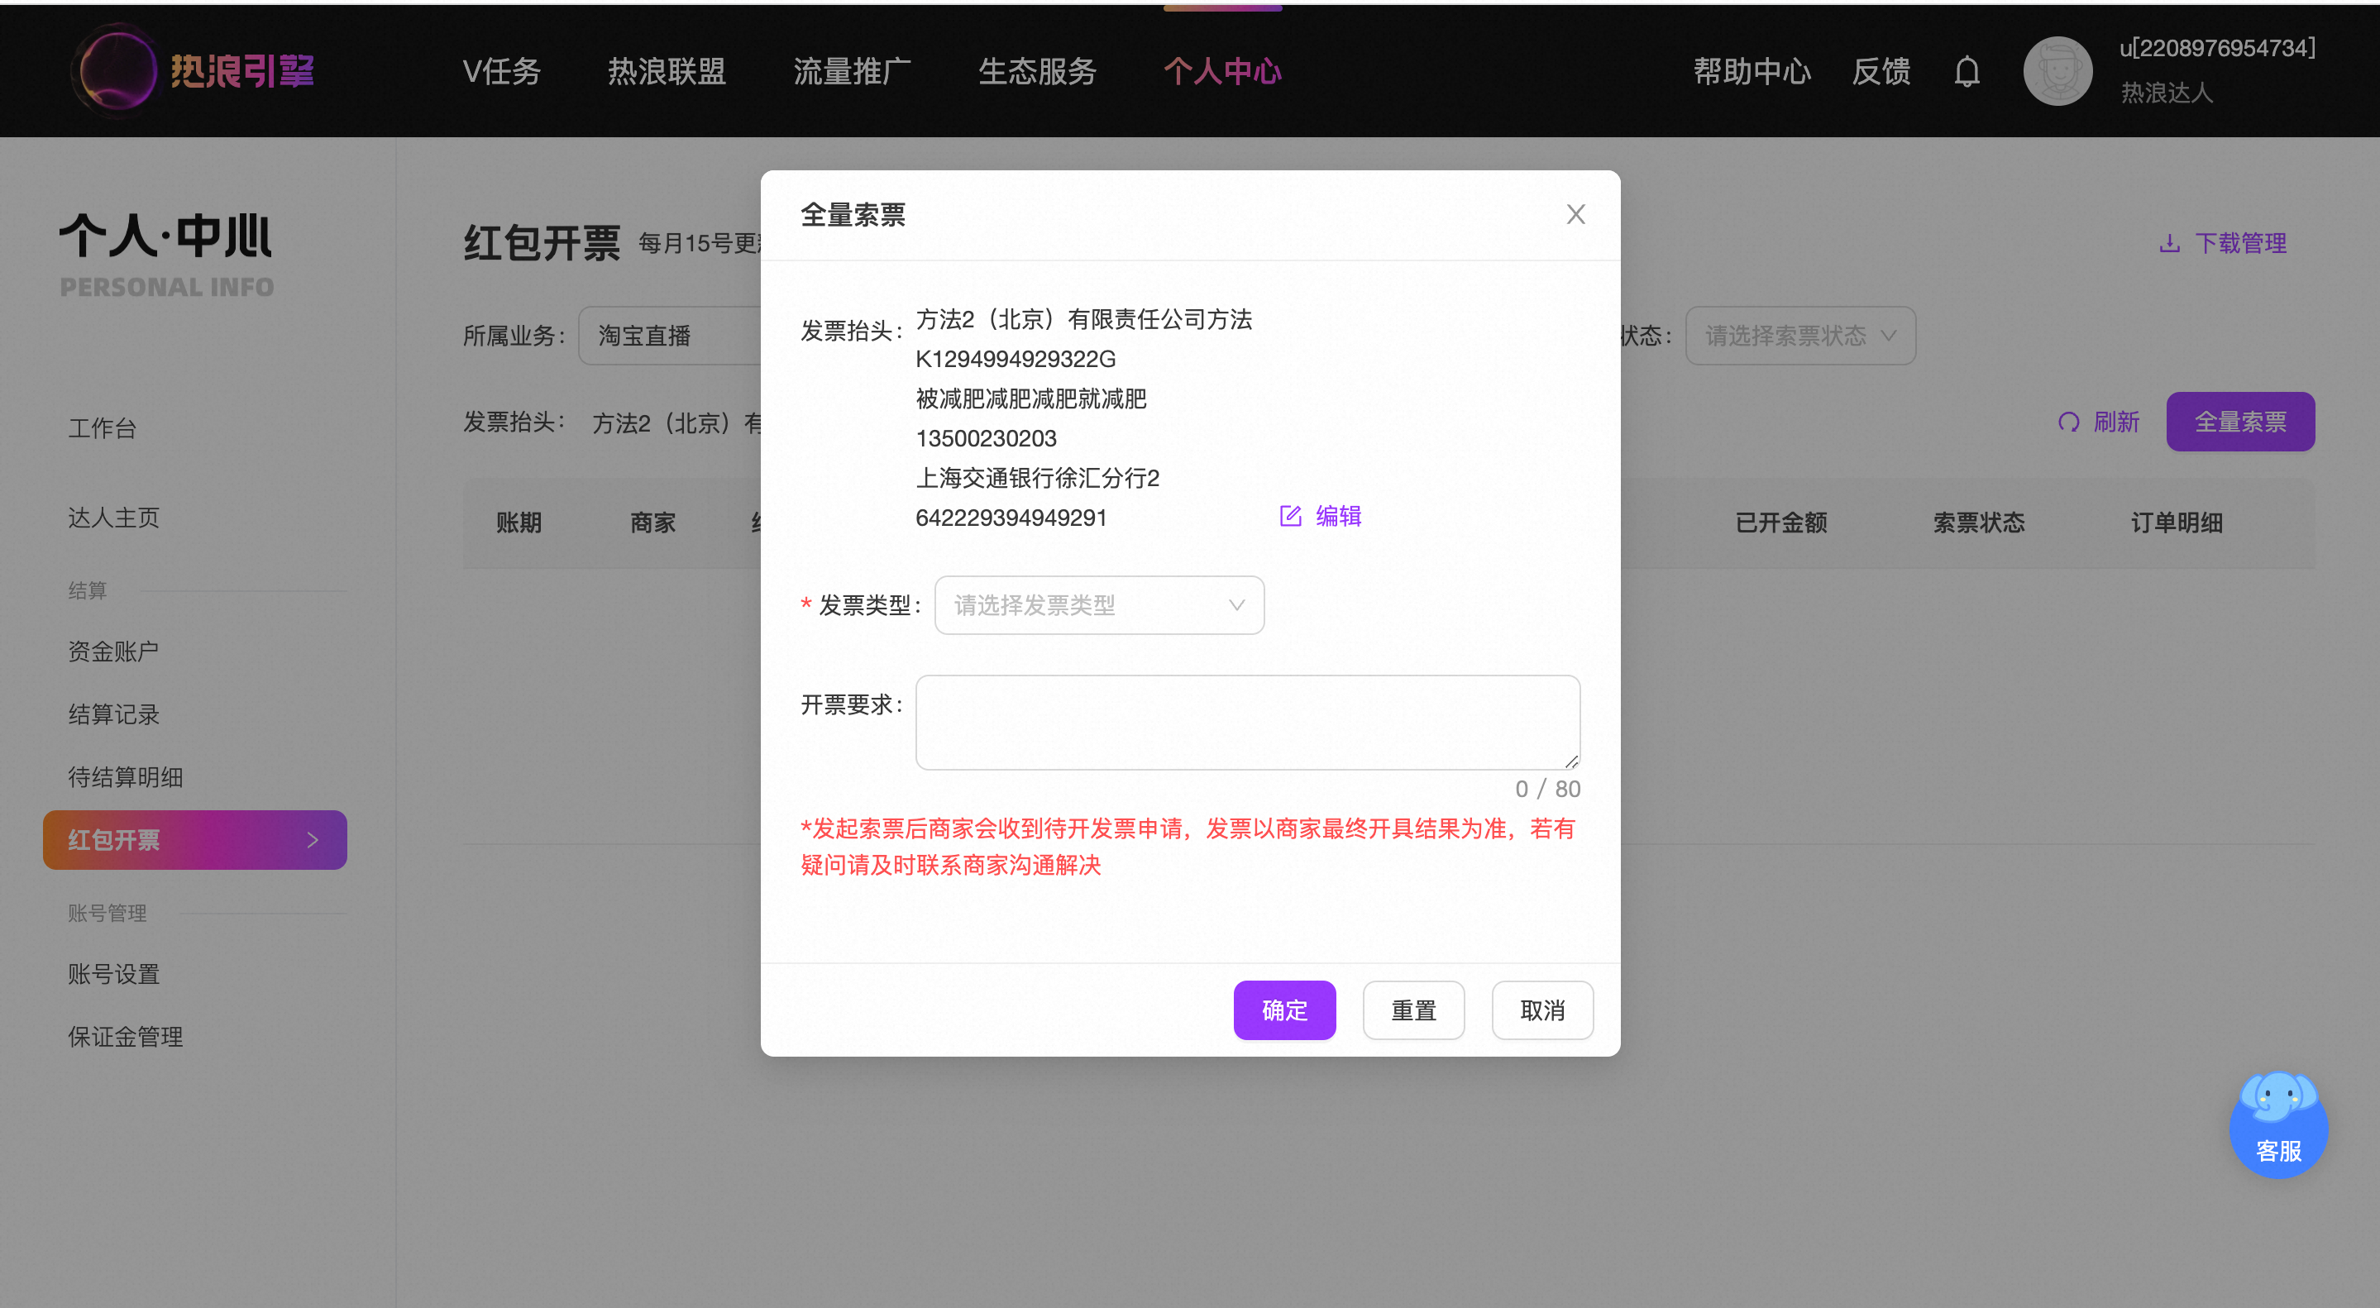Click the 重置 button
This screenshot has height=1308, width=2380.
click(1413, 1010)
